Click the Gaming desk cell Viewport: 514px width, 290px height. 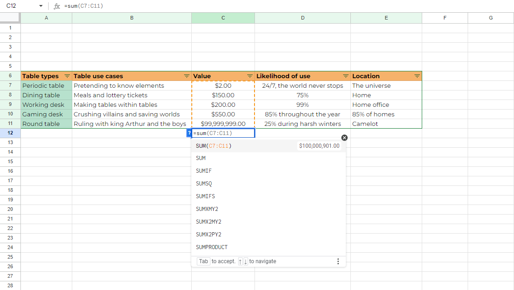click(x=46, y=114)
